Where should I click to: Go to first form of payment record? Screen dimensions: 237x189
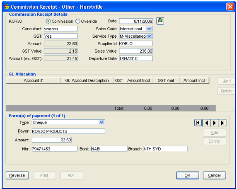tap(198, 123)
